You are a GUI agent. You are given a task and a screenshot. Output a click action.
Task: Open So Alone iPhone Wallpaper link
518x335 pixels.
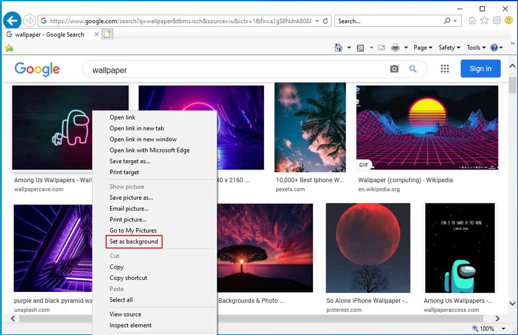pos(367,301)
